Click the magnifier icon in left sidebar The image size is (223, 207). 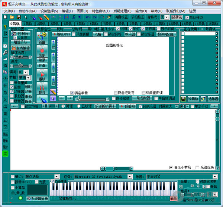5,53
